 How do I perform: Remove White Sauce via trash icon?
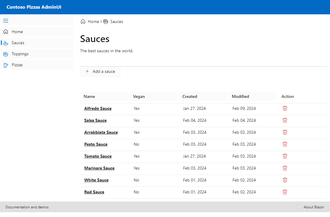pyautogui.click(x=285, y=180)
